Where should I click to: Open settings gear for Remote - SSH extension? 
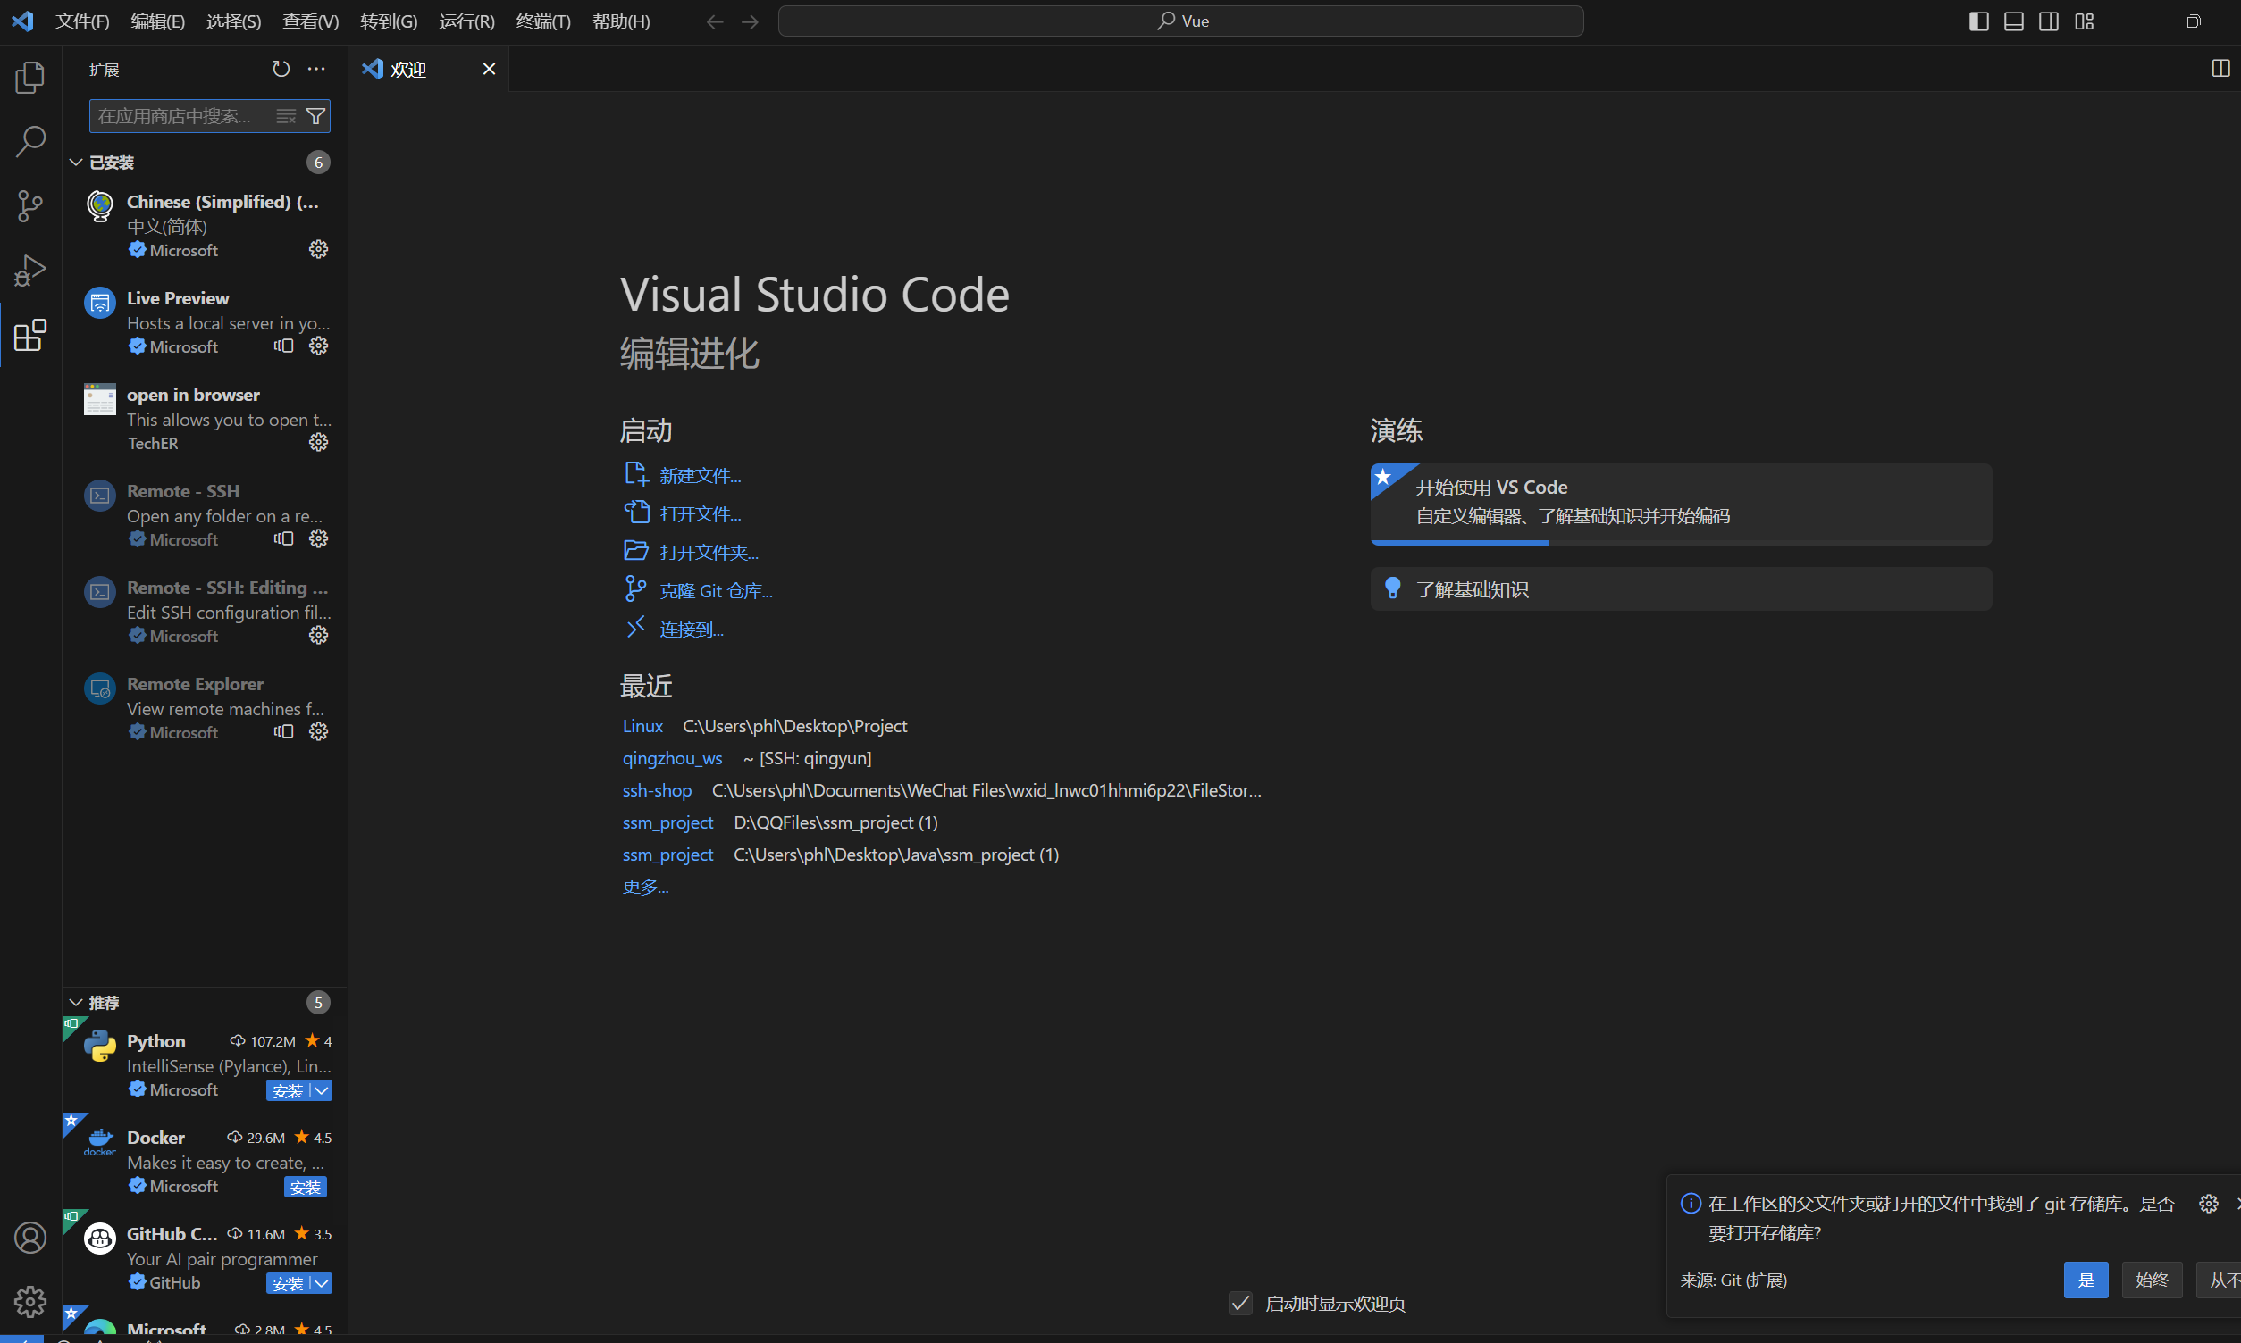pyautogui.click(x=318, y=538)
